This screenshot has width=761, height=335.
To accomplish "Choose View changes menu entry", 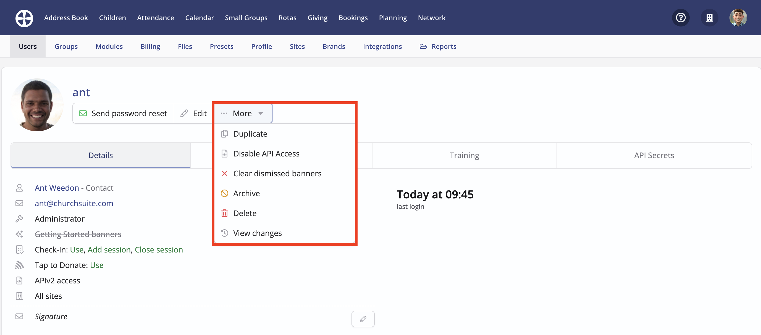I will 285,233.
